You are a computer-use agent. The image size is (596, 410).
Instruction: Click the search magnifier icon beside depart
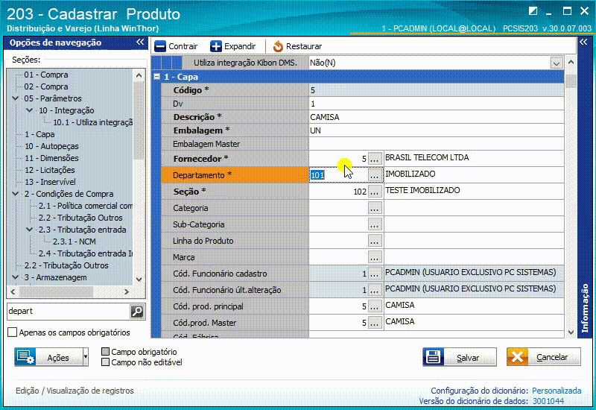click(x=137, y=312)
